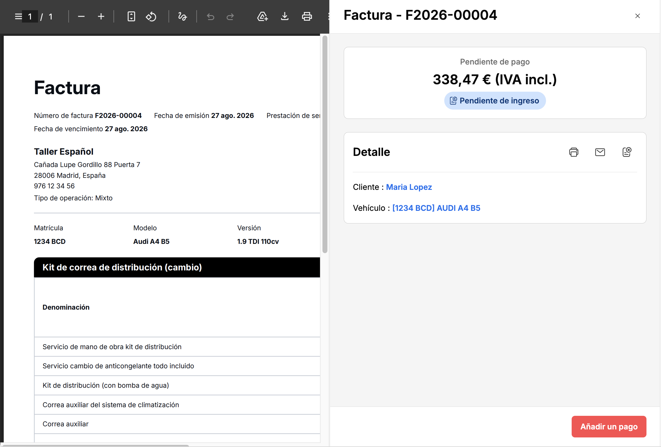Open client Maria Lopez link
The height and width of the screenshot is (447, 661).
pos(409,187)
